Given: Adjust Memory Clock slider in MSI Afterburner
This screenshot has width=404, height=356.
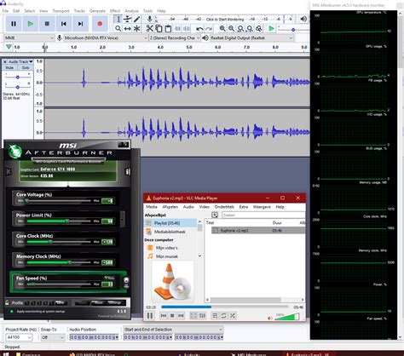Looking at the screenshot, I should click(x=70, y=262).
